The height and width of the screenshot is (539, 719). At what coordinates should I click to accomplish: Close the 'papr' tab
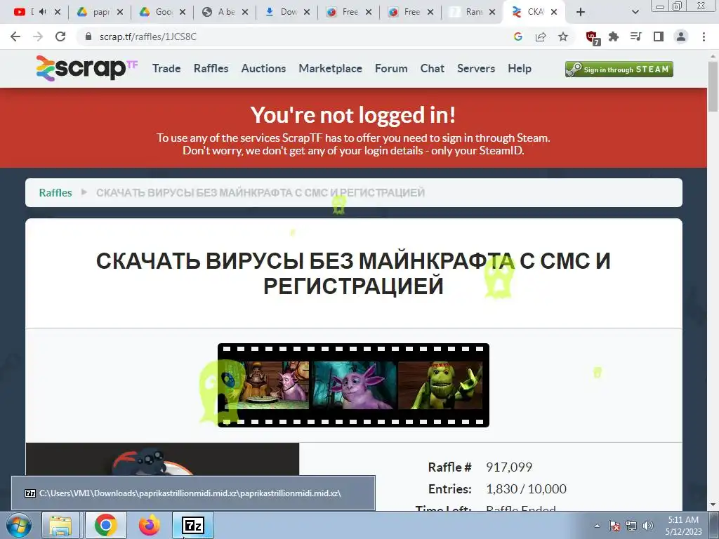pos(120,13)
